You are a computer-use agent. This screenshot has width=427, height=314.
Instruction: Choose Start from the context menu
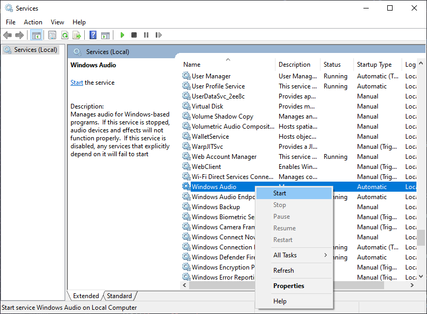coord(280,193)
